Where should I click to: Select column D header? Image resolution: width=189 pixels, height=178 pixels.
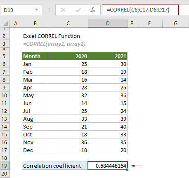pos(108,23)
